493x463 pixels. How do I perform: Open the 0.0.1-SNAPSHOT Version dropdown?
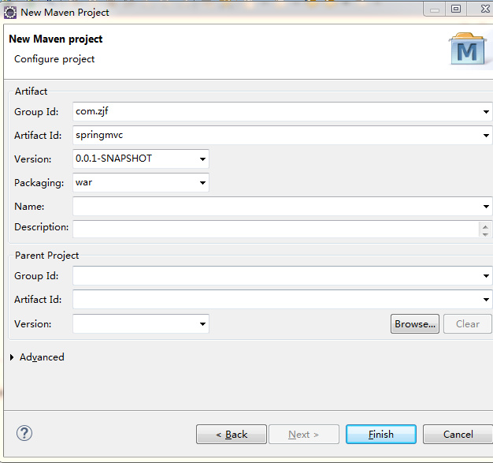click(x=203, y=159)
